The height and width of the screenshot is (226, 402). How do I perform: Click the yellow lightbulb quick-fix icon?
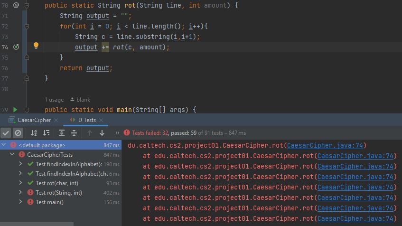tap(36, 47)
